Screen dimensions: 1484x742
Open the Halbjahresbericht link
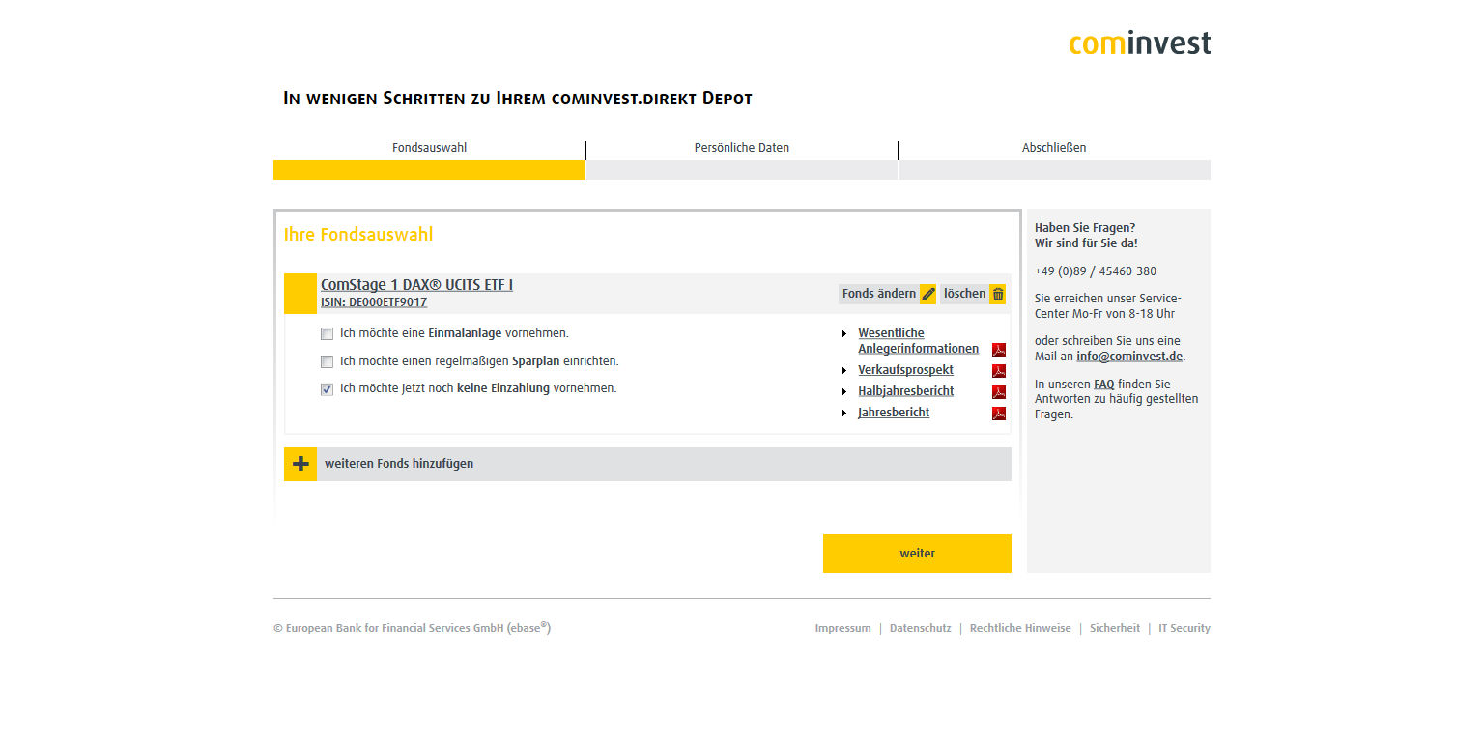(905, 391)
